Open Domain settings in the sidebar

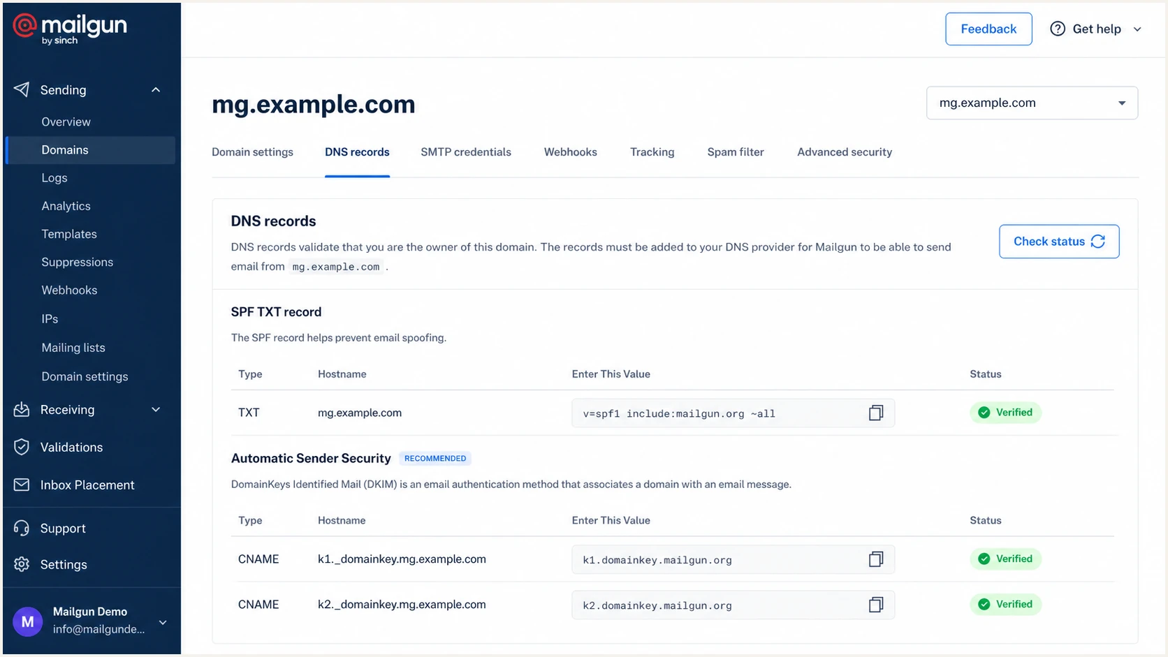click(x=85, y=376)
